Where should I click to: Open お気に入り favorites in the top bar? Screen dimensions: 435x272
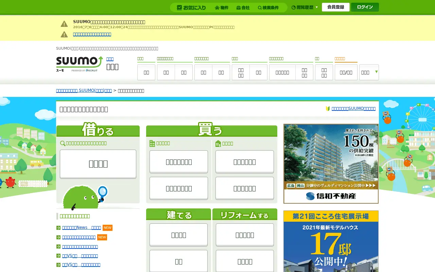coord(191,7)
